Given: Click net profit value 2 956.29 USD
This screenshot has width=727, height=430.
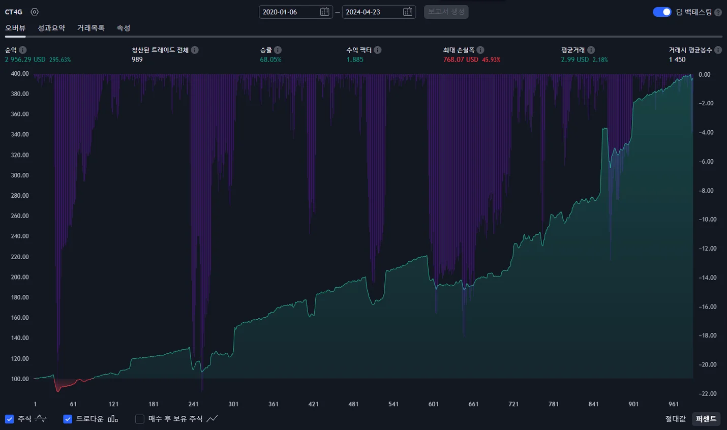Looking at the screenshot, I should pos(25,59).
